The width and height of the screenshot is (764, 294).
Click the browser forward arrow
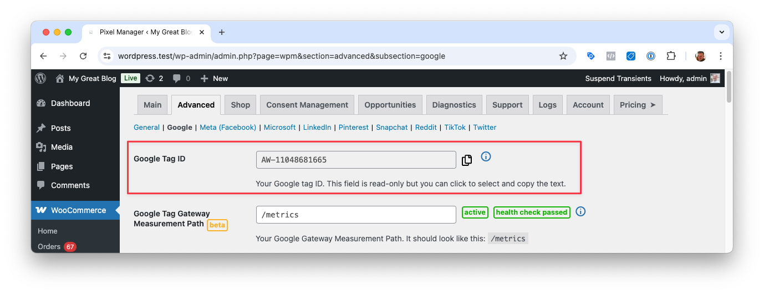[x=63, y=56]
